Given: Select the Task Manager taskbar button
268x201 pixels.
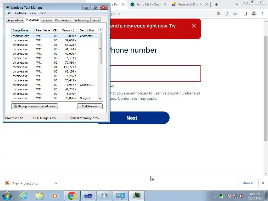Looking at the screenshot, I should coord(137,196).
